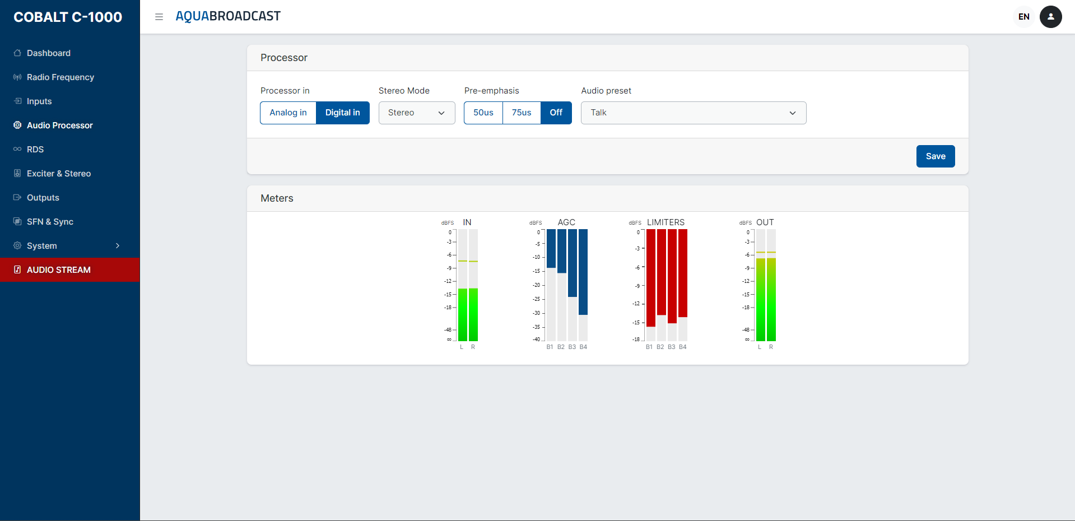The height and width of the screenshot is (521, 1075).
Task: Click the AGC B1 meter bar
Action: pyautogui.click(x=551, y=285)
